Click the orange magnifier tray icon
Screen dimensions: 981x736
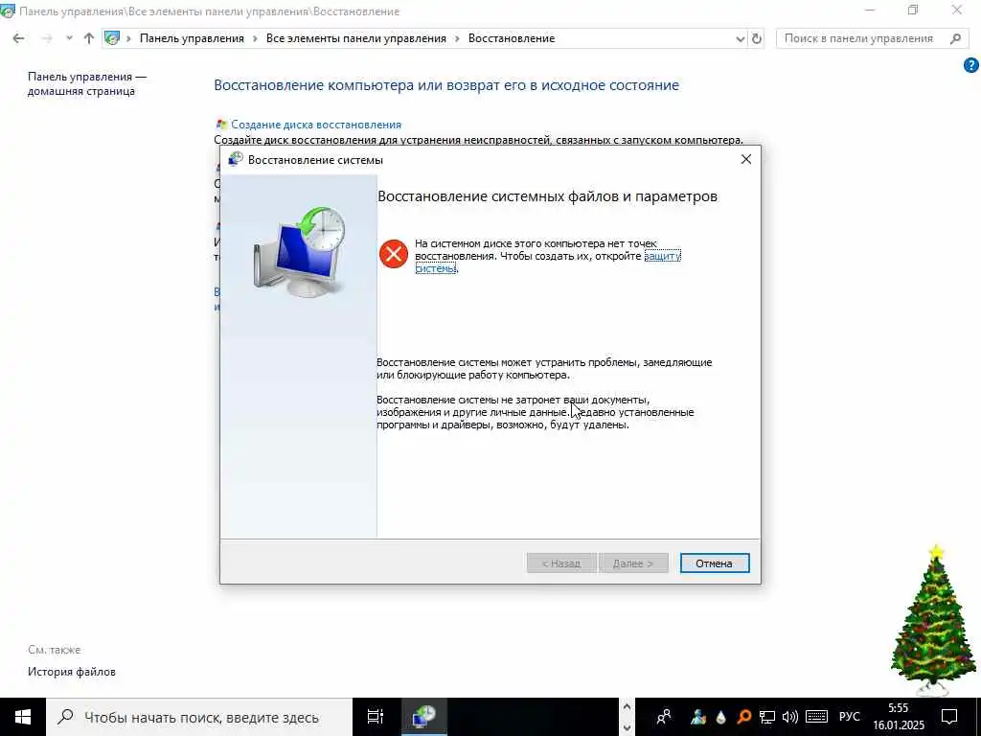(743, 717)
